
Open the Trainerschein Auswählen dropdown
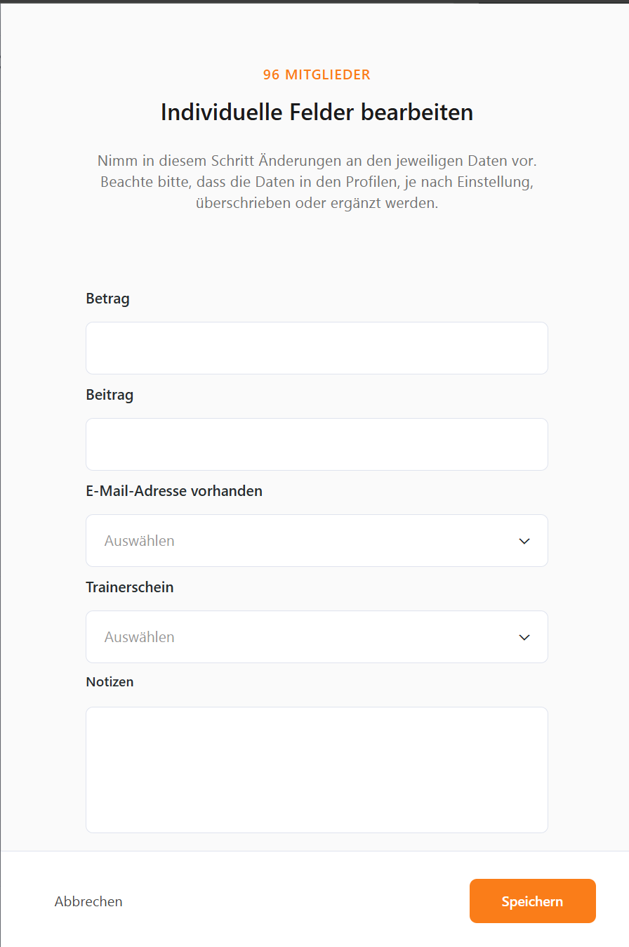coord(317,636)
